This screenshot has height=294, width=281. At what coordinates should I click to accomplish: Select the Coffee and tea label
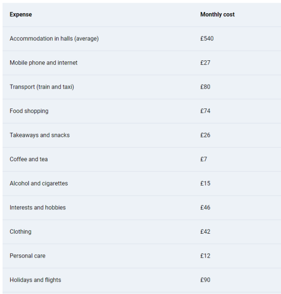pyautogui.click(x=28, y=159)
